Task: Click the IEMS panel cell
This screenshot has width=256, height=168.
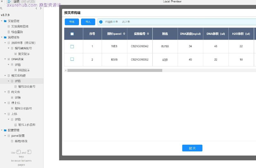Action: point(114,60)
